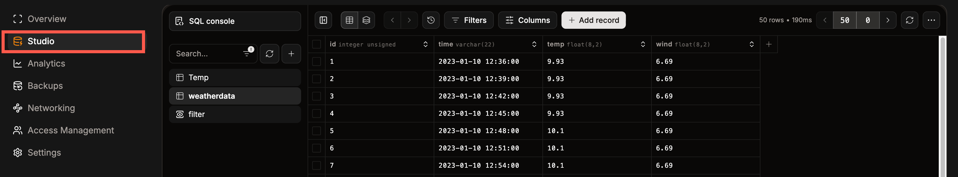Image resolution: width=958 pixels, height=177 pixels.
Task: Check the row with id 2
Action: 317,79
